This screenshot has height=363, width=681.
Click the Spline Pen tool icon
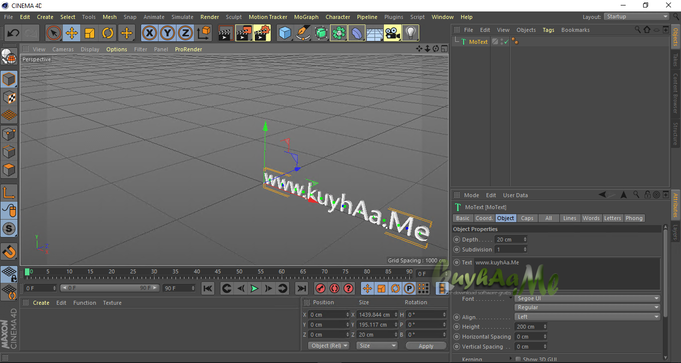[303, 33]
